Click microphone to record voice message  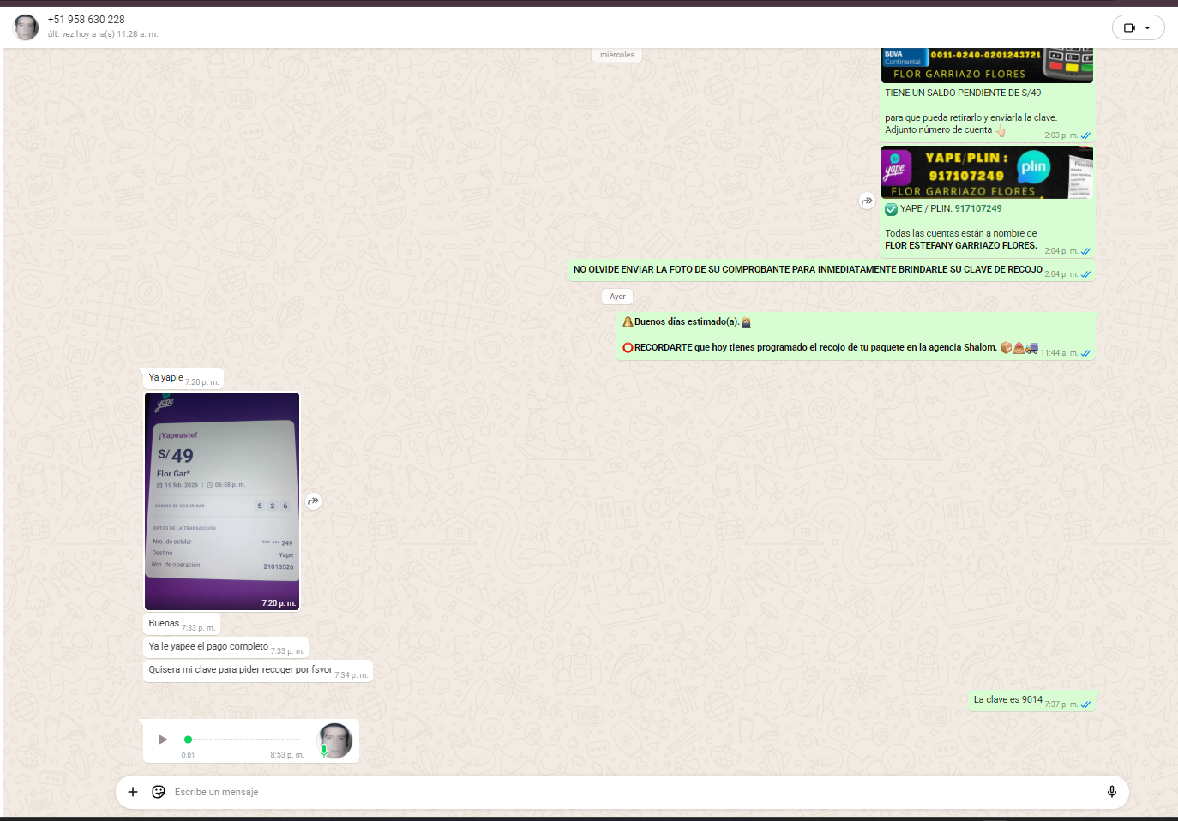tap(1111, 792)
